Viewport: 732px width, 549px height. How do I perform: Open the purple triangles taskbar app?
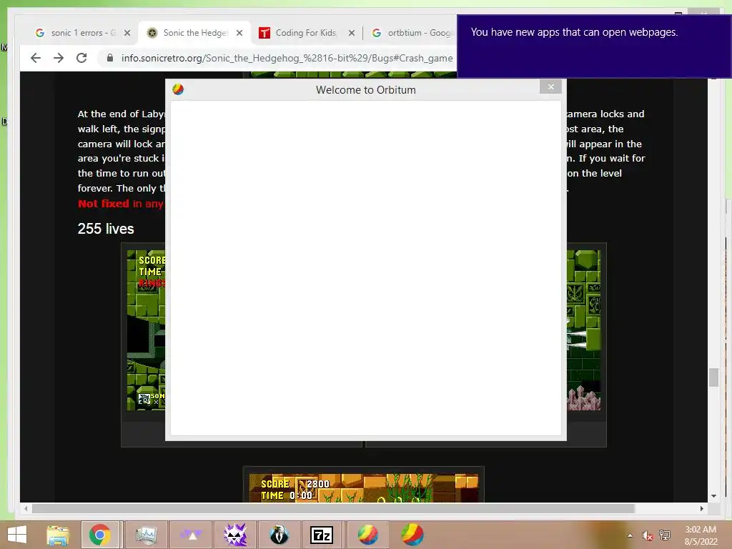coord(192,535)
